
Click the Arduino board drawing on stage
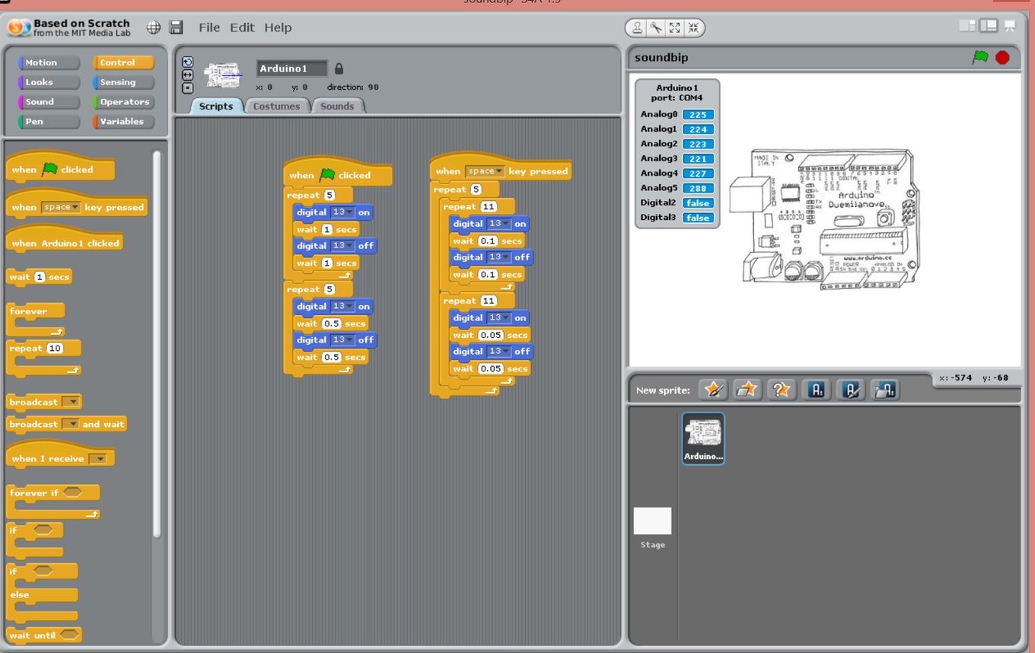(x=824, y=219)
